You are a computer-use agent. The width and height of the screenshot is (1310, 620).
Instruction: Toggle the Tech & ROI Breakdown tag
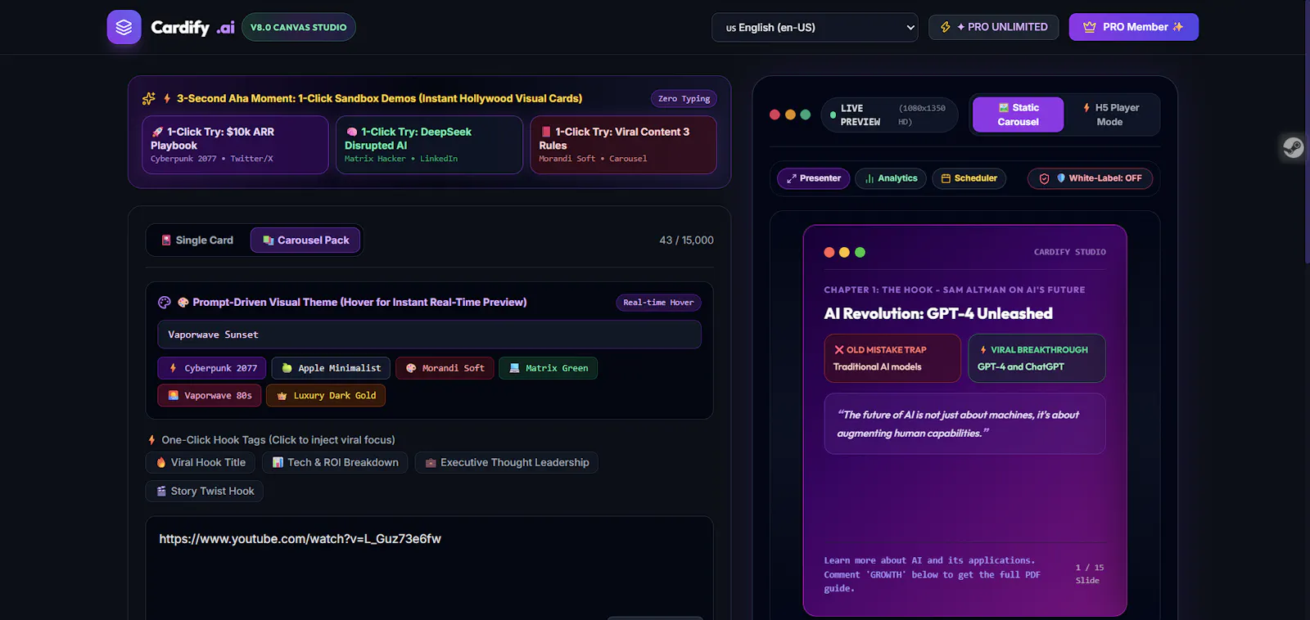(336, 462)
